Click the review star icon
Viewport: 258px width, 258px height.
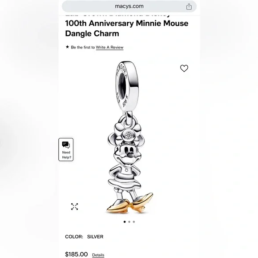(67, 47)
